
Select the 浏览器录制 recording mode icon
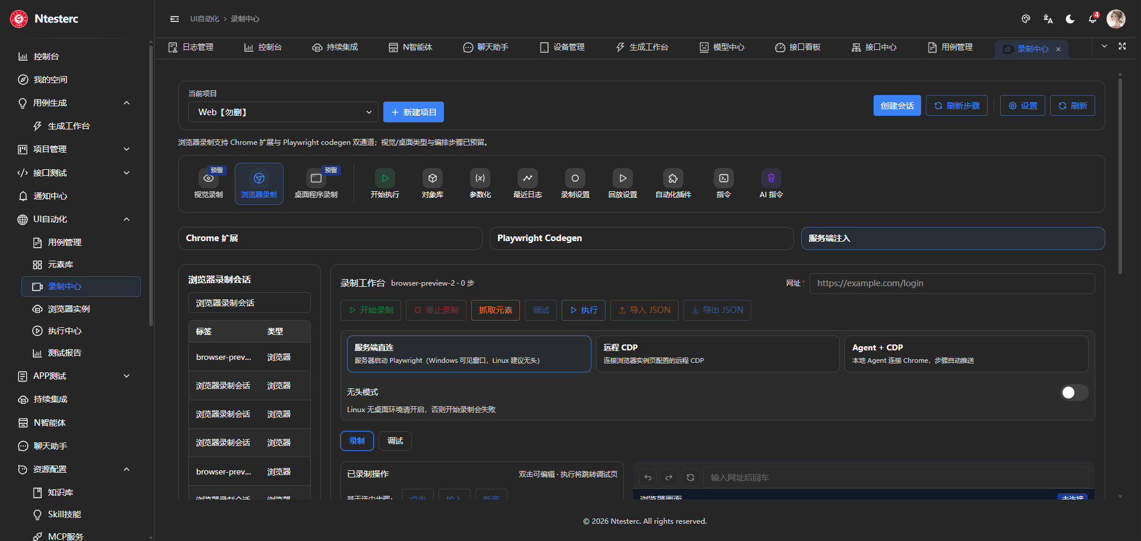click(259, 178)
